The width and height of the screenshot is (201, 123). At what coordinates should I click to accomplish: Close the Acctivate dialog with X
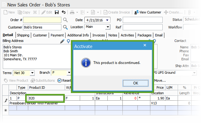145,45
